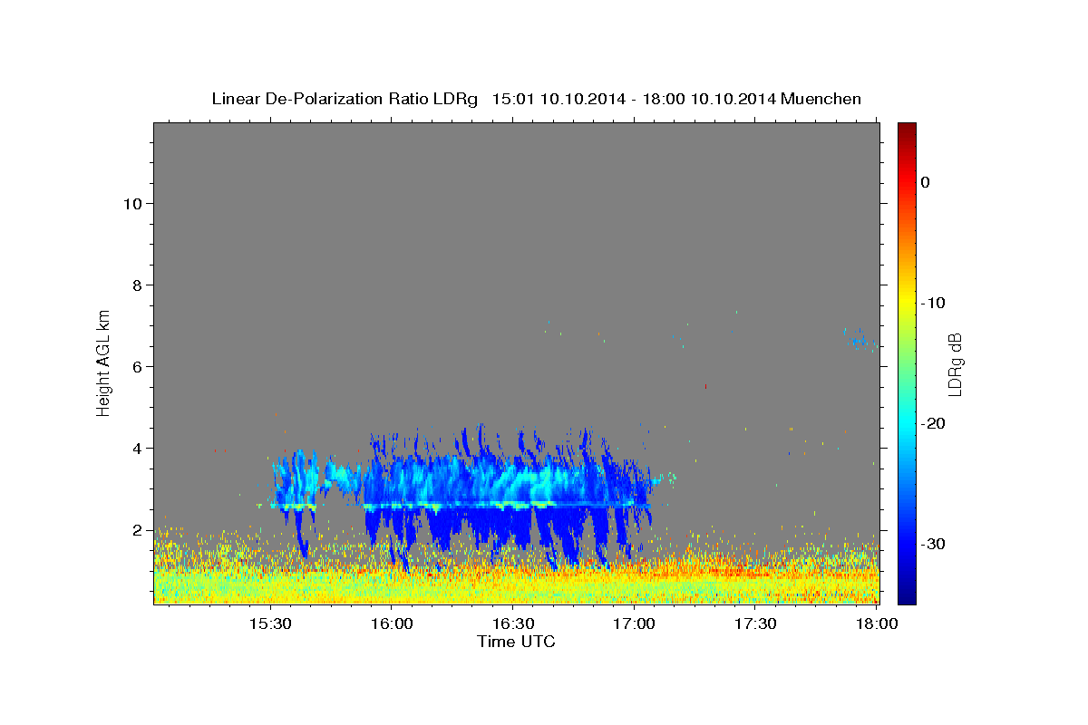Click the small cyan echo near 18:00 at 6.5 km
Viewport: 1088px width, 725px height.
click(861, 340)
